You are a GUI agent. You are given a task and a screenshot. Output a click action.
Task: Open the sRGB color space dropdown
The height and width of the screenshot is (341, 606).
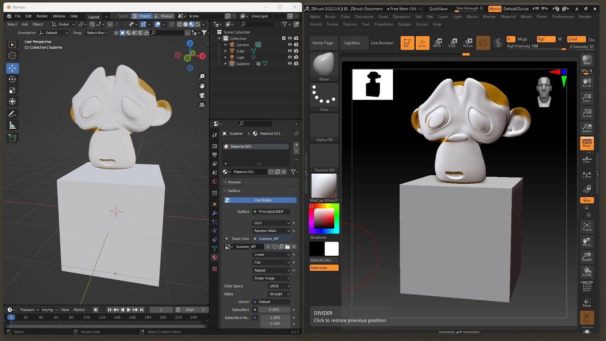(x=279, y=286)
